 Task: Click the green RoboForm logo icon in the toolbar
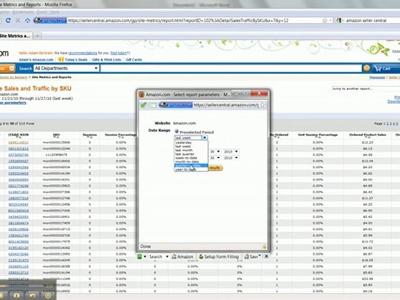[140, 257]
